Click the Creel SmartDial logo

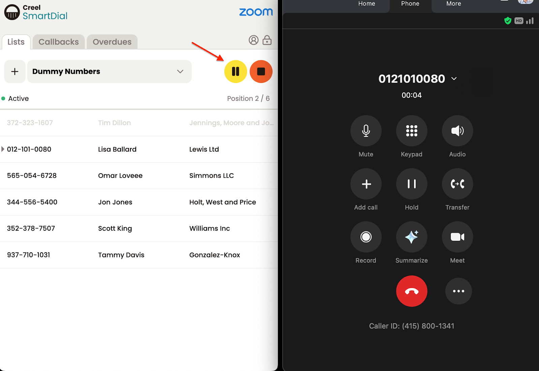point(36,12)
